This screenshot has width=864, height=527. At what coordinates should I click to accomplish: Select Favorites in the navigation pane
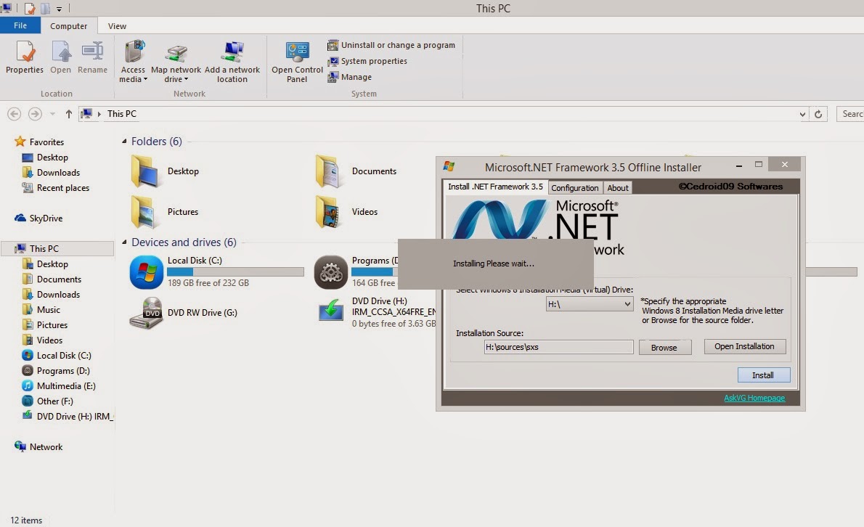39,142
